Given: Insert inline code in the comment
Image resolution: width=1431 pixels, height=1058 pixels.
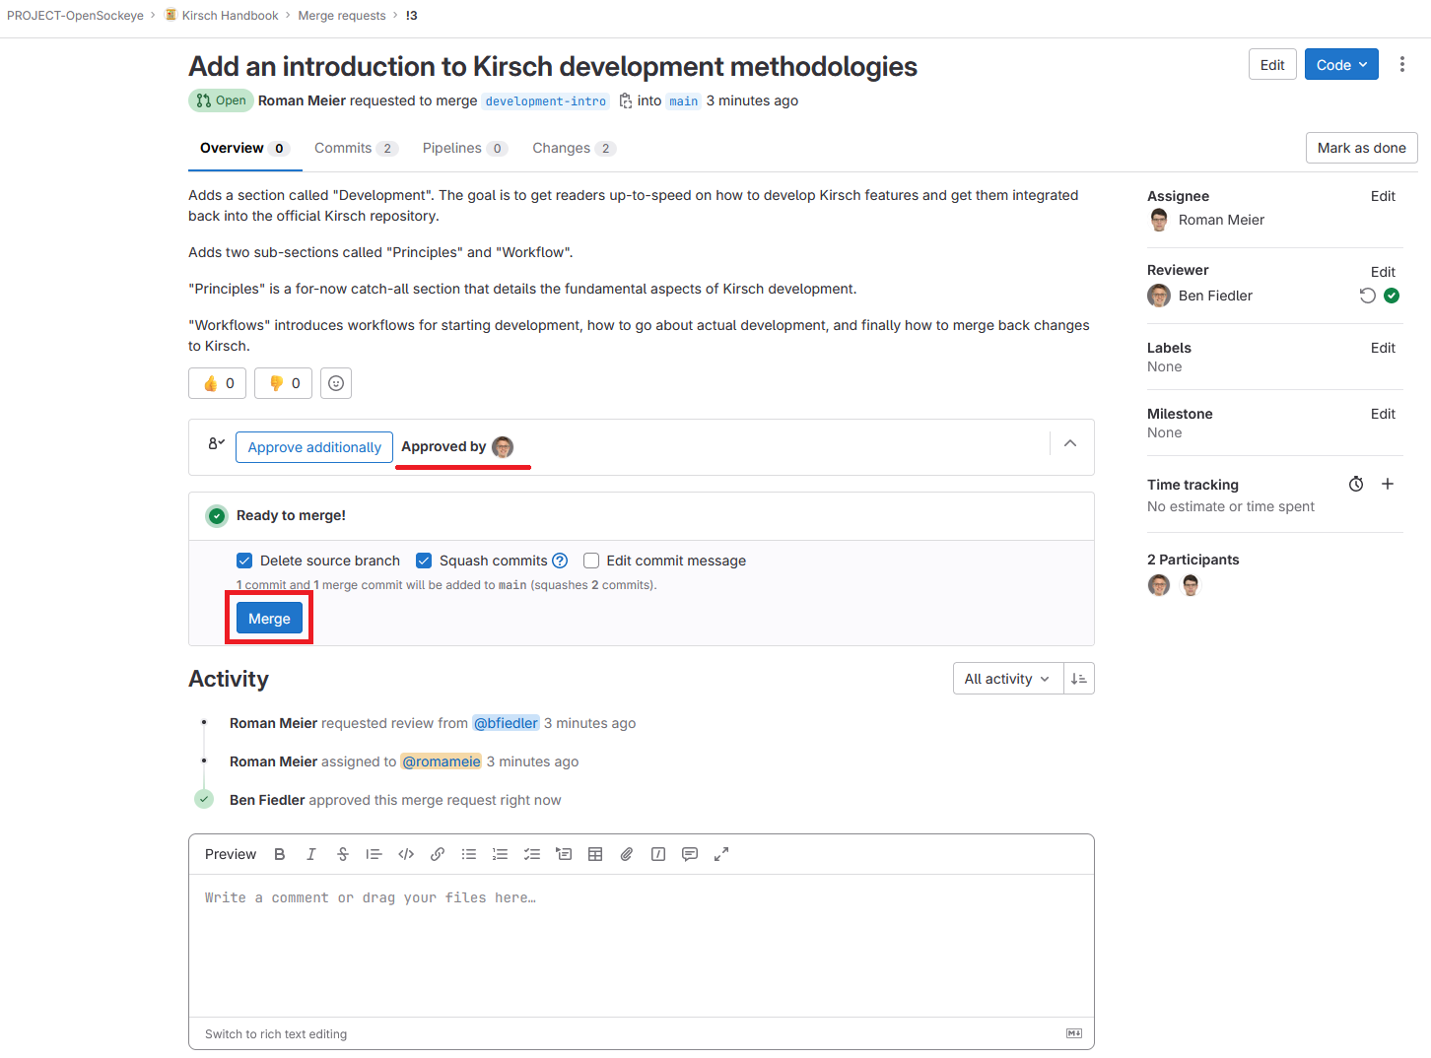Looking at the screenshot, I should (x=406, y=854).
